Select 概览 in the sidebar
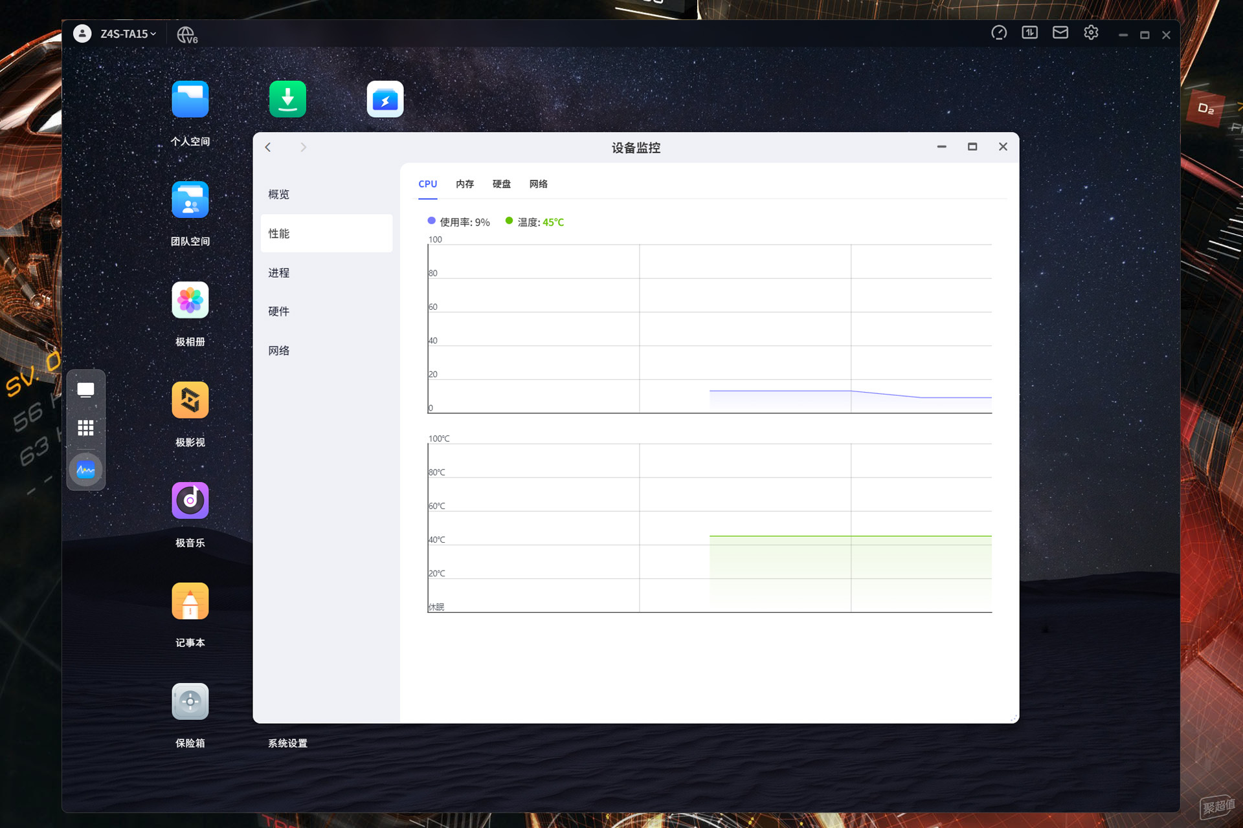Image resolution: width=1243 pixels, height=828 pixels. pos(326,194)
